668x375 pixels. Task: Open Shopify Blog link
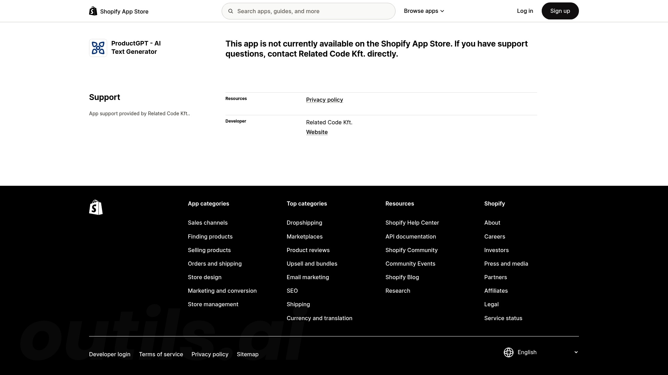tap(402, 277)
